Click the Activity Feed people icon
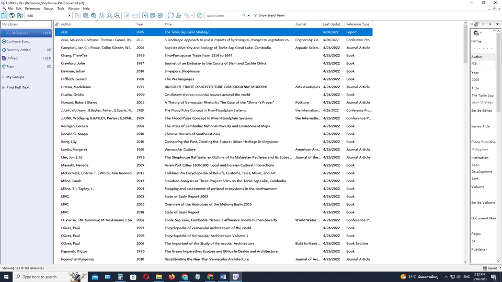This screenshot has width=502, height=282. [x=187, y=15]
